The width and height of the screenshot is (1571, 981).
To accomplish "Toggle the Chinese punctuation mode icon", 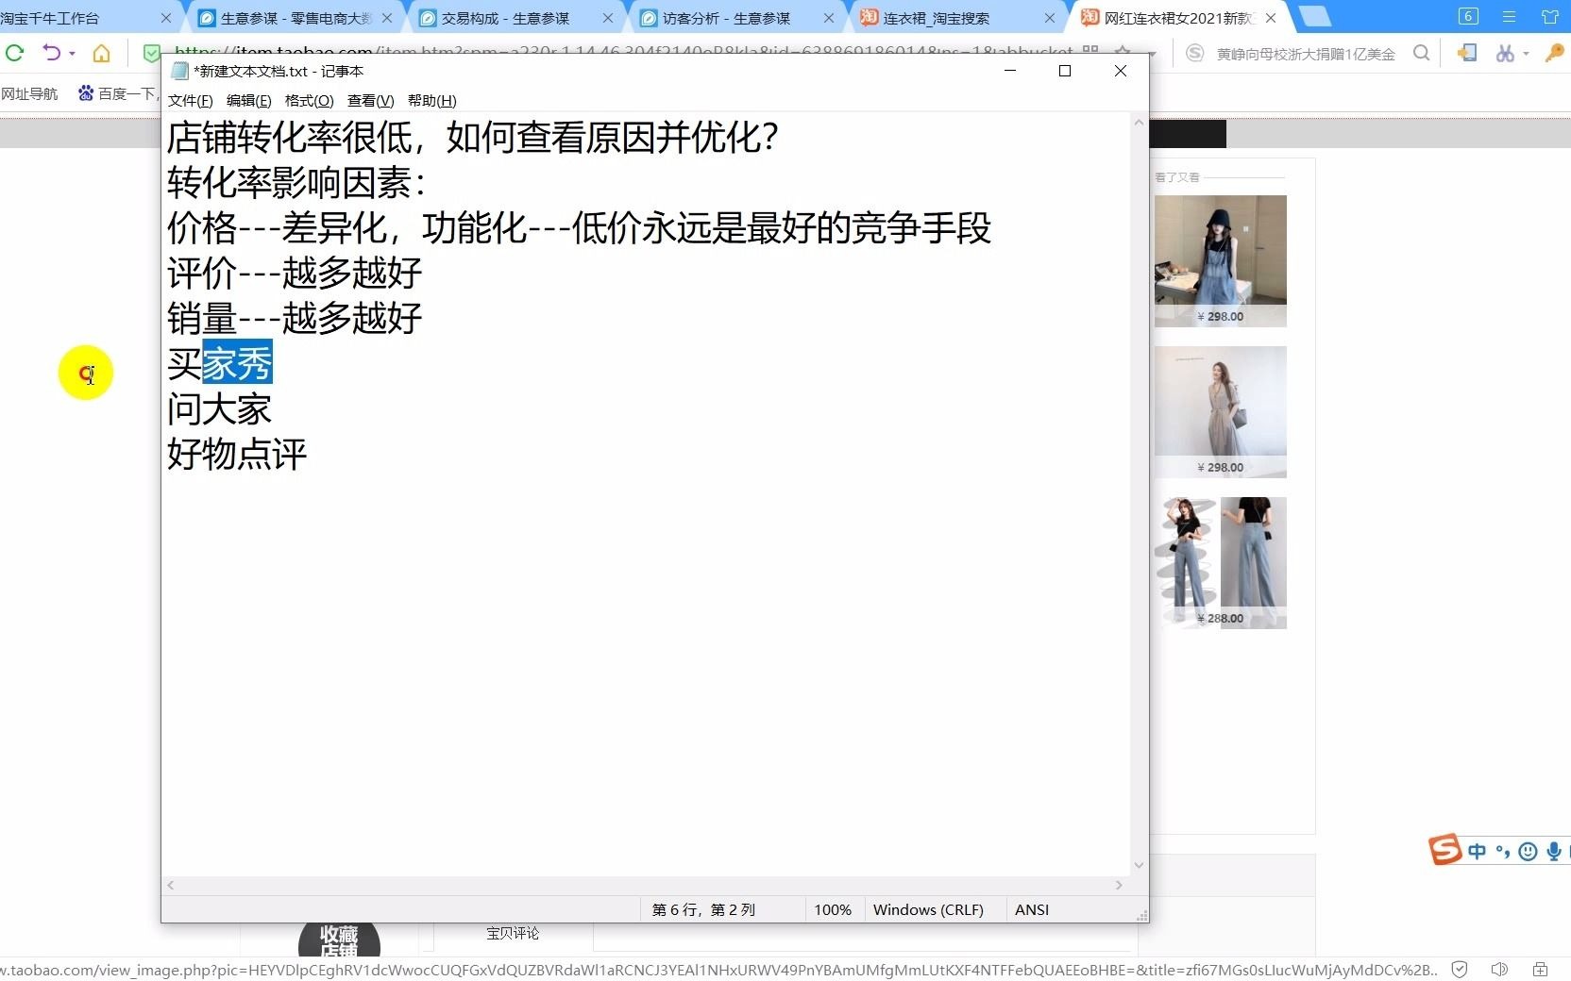I will click(x=1502, y=853).
